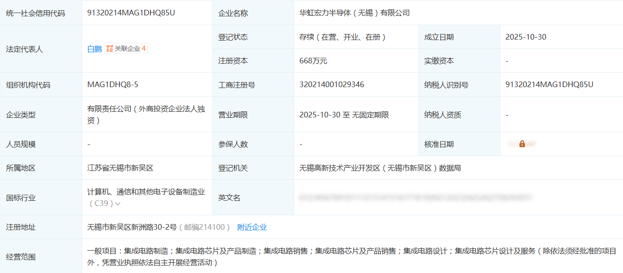
Task: Click the related enterprises network icon
Action: (110, 48)
